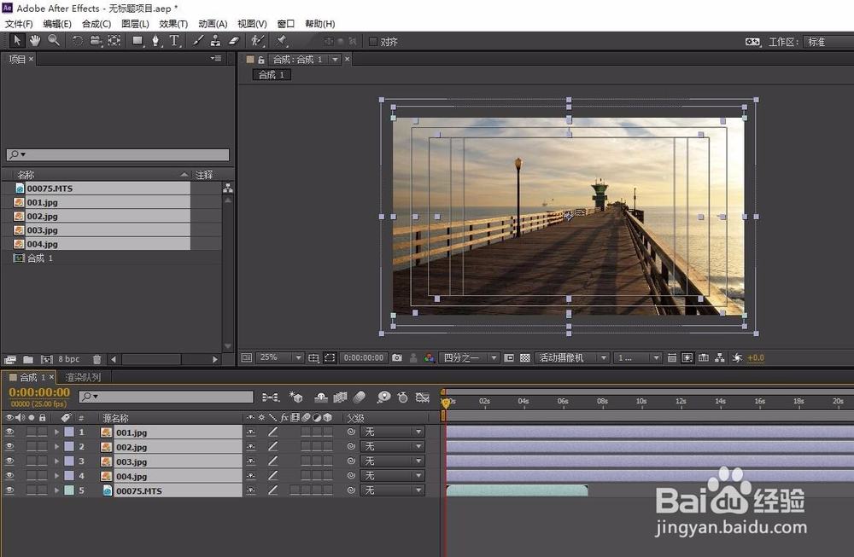Expand layer 1 001.jpg properties
The height and width of the screenshot is (557, 854).
coord(56,432)
